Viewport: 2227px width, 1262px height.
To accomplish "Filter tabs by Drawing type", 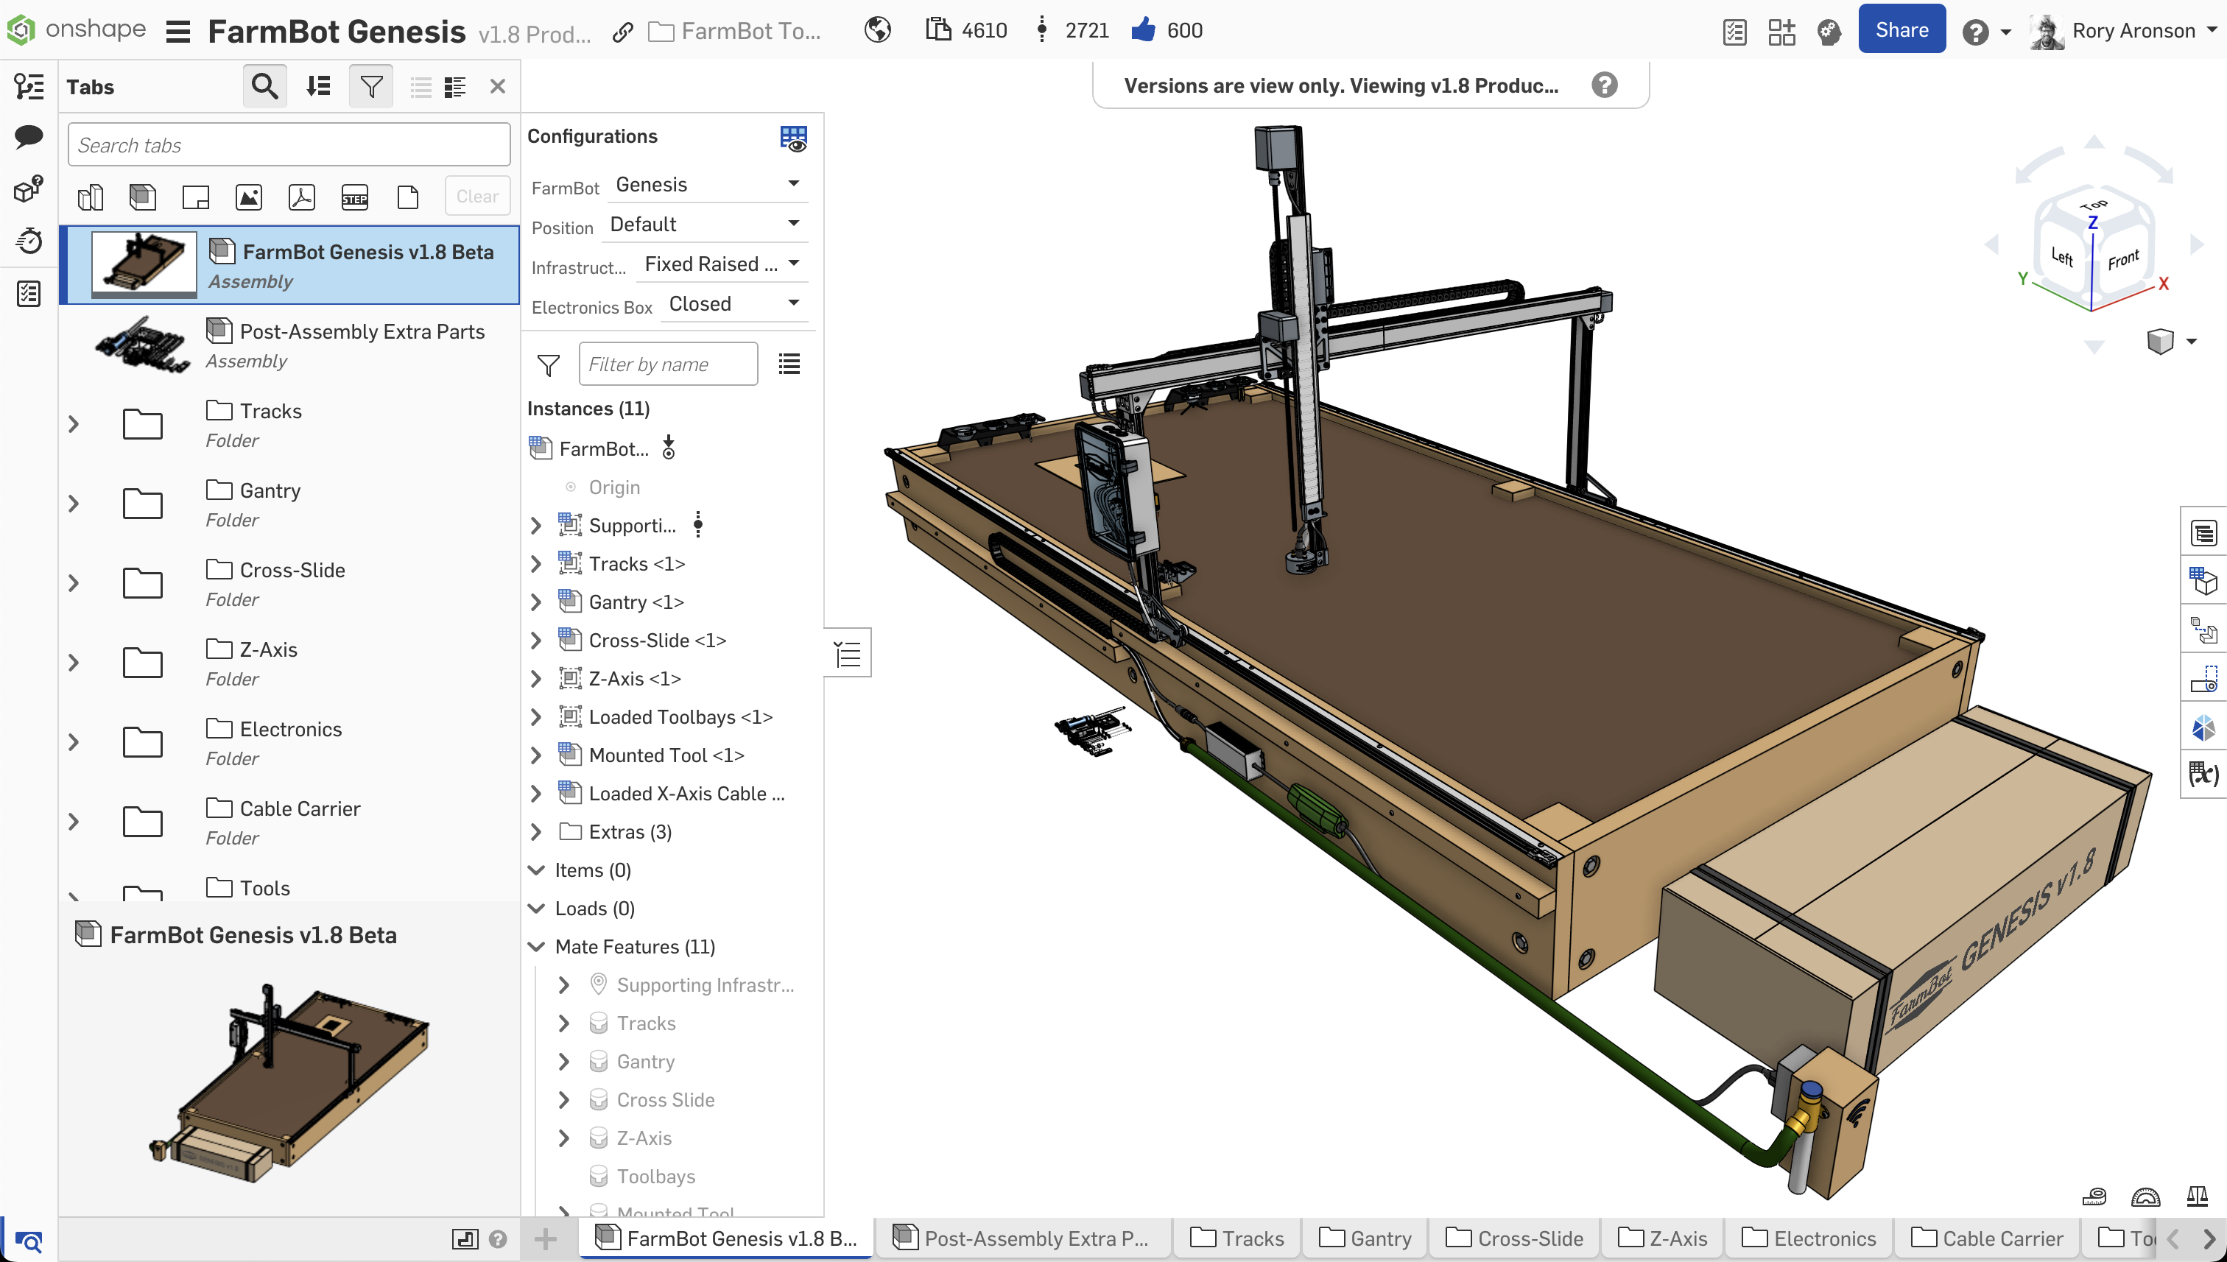I will point(196,197).
